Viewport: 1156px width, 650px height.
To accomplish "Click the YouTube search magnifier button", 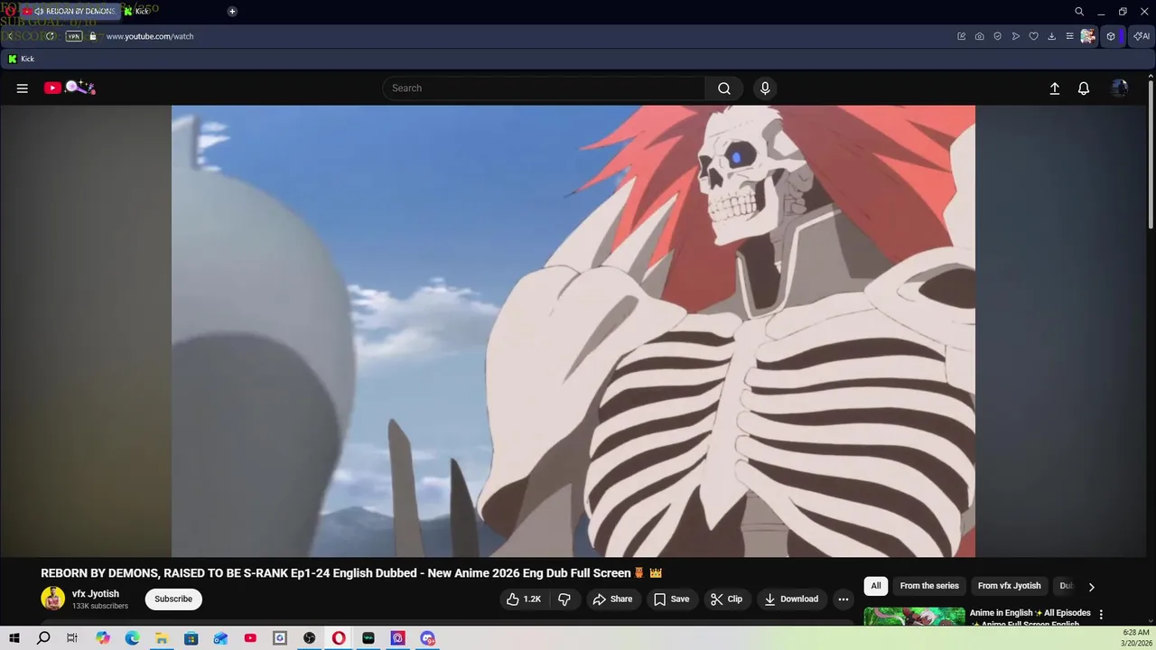I will 723,88.
